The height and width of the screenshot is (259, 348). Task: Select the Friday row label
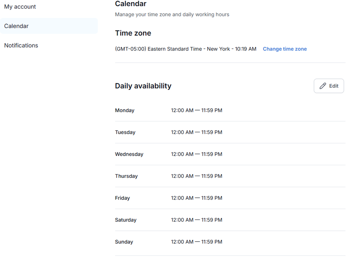click(122, 198)
